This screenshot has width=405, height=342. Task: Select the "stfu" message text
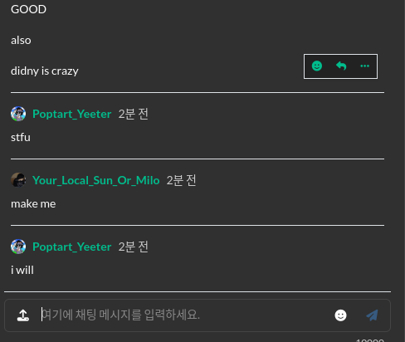[21, 138]
